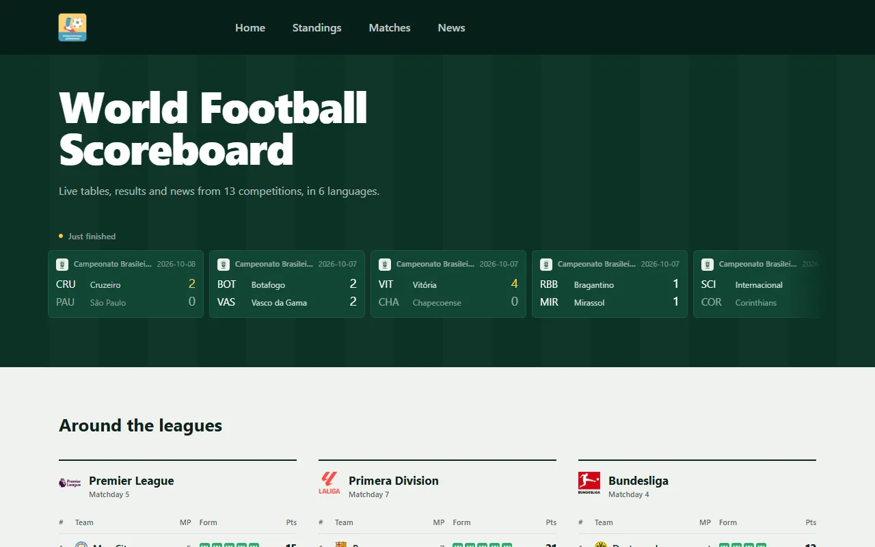Open the Standings nav item
Viewport: 875px width, 547px height.
[317, 28]
